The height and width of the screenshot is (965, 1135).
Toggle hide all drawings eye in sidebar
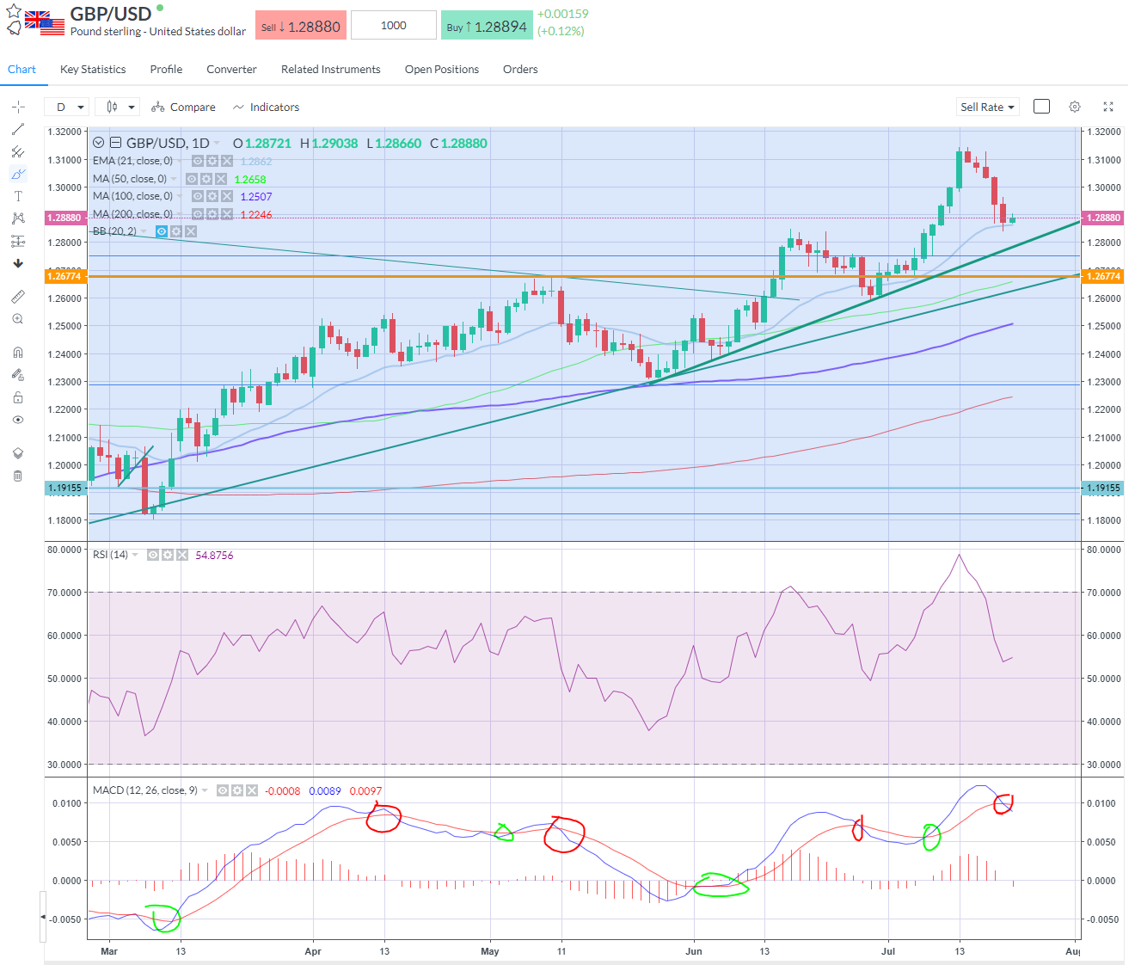click(x=18, y=420)
